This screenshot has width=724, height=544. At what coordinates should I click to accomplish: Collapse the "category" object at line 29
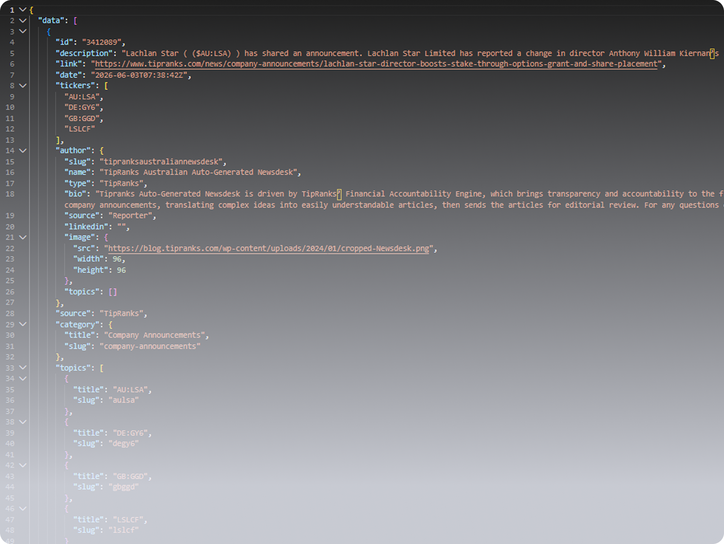[23, 324]
